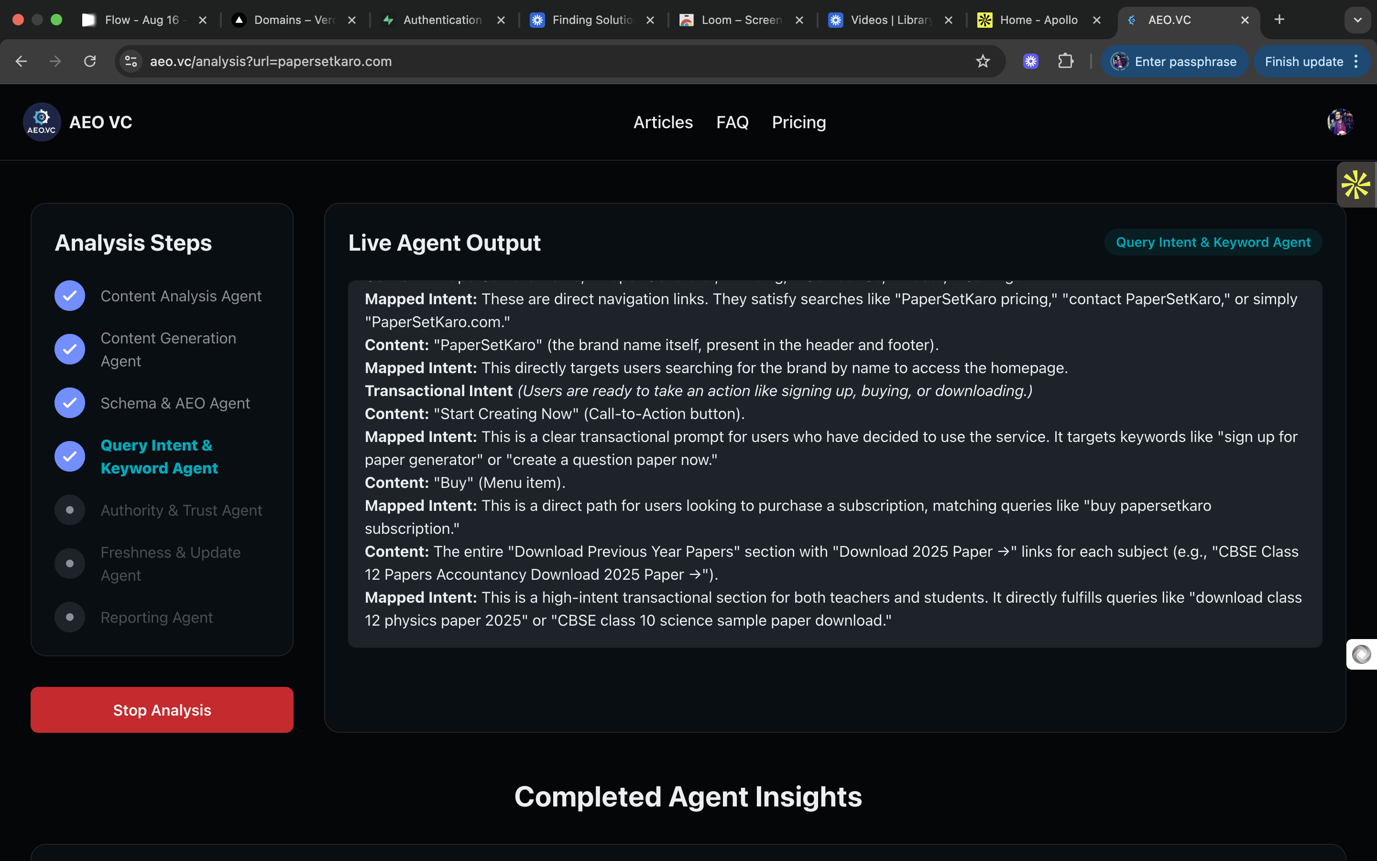Open the Pricing page from the navigation
1377x861 pixels.
tap(799, 122)
